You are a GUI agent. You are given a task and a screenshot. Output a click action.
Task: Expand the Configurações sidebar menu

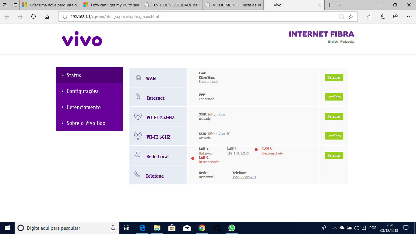[x=89, y=91]
